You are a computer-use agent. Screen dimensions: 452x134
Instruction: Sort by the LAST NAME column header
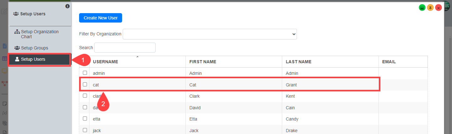[x=299, y=62]
